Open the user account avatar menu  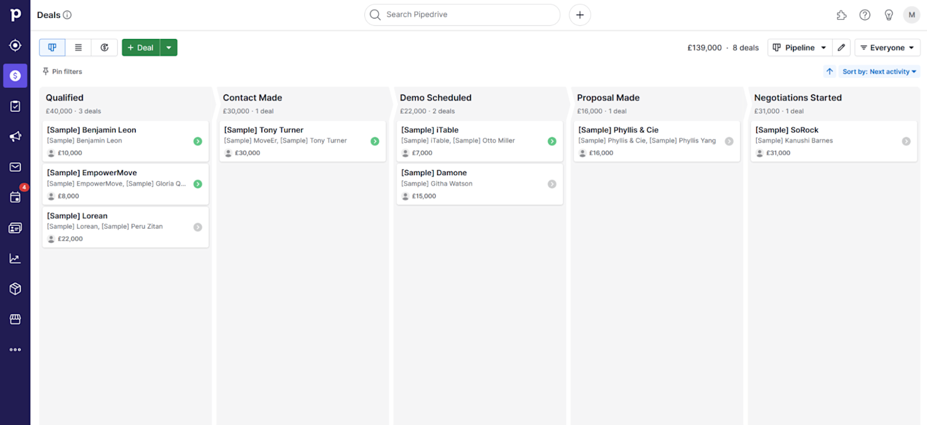pos(912,15)
